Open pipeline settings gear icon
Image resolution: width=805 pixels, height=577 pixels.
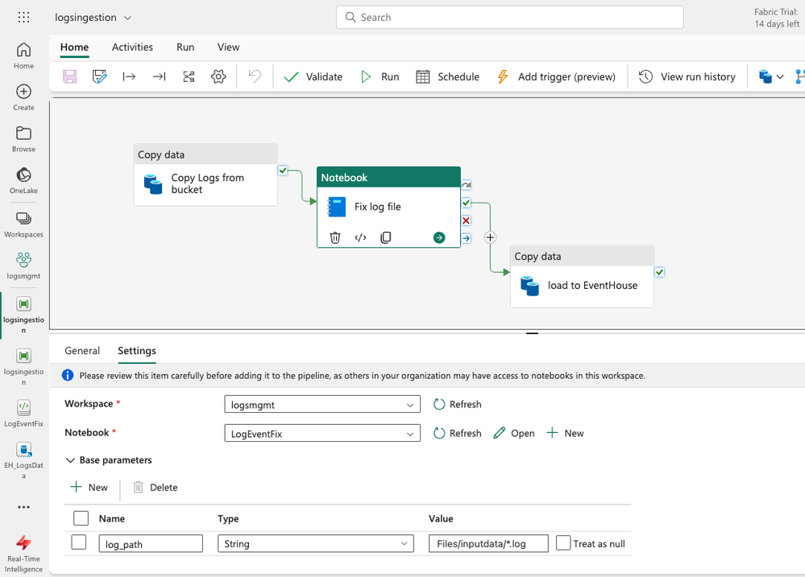pyautogui.click(x=218, y=76)
